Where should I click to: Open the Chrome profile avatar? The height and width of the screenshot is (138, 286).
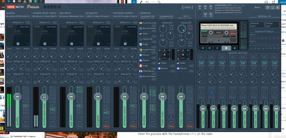click(x=35, y=1)
